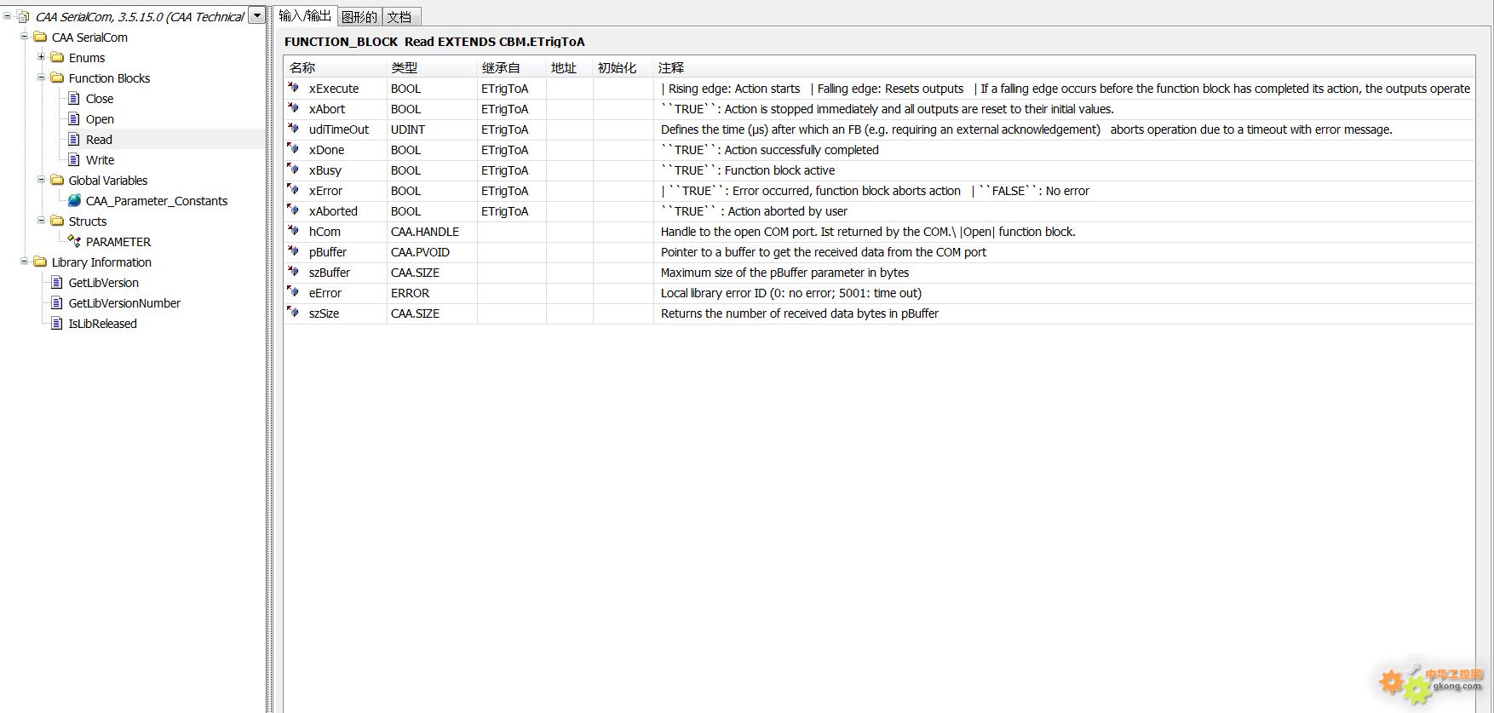
Task: Click the Open function block document icon
Action: (x=74, y=118)
